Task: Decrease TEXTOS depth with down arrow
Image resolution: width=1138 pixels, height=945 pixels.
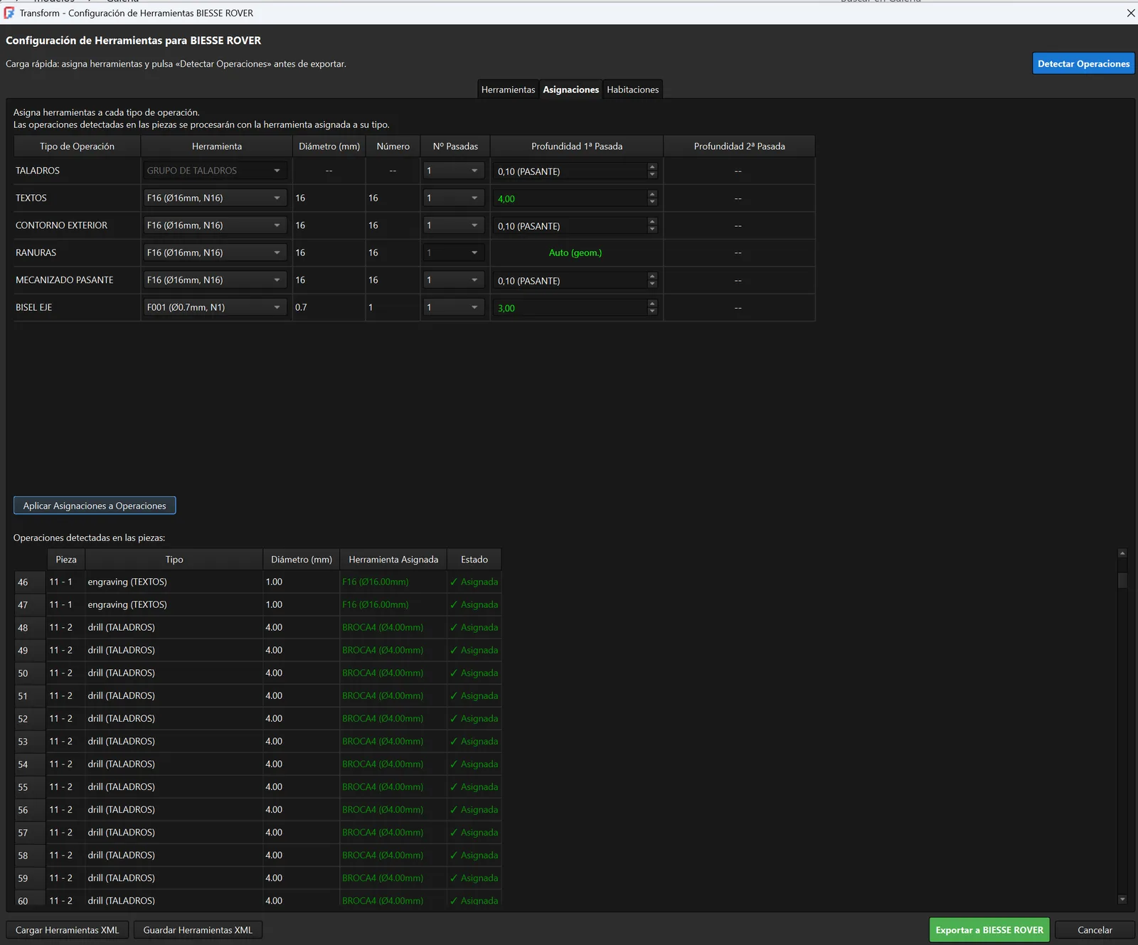Action: [652, 203]
